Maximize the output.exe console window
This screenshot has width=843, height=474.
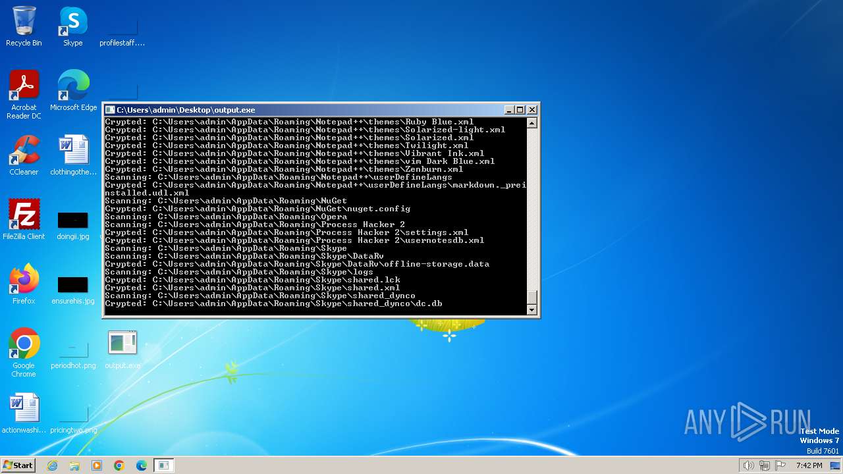tap(520, 110)
